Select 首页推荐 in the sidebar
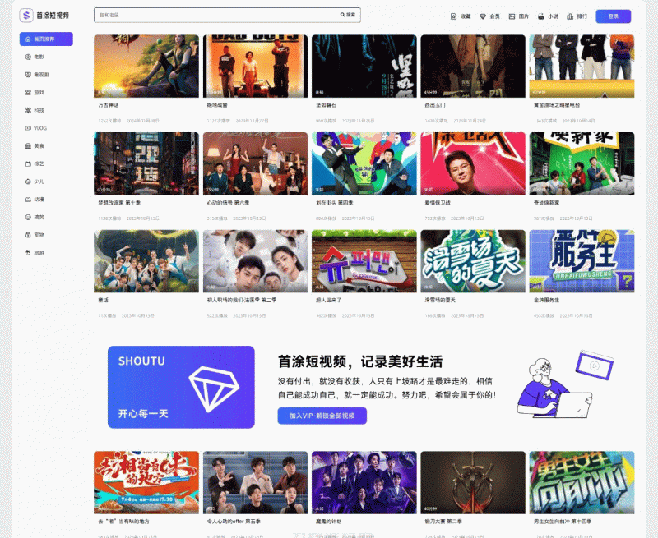Viewport: 658px width, 538px height. (46, 39)
